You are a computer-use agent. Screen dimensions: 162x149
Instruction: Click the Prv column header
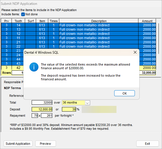point(7,21)
